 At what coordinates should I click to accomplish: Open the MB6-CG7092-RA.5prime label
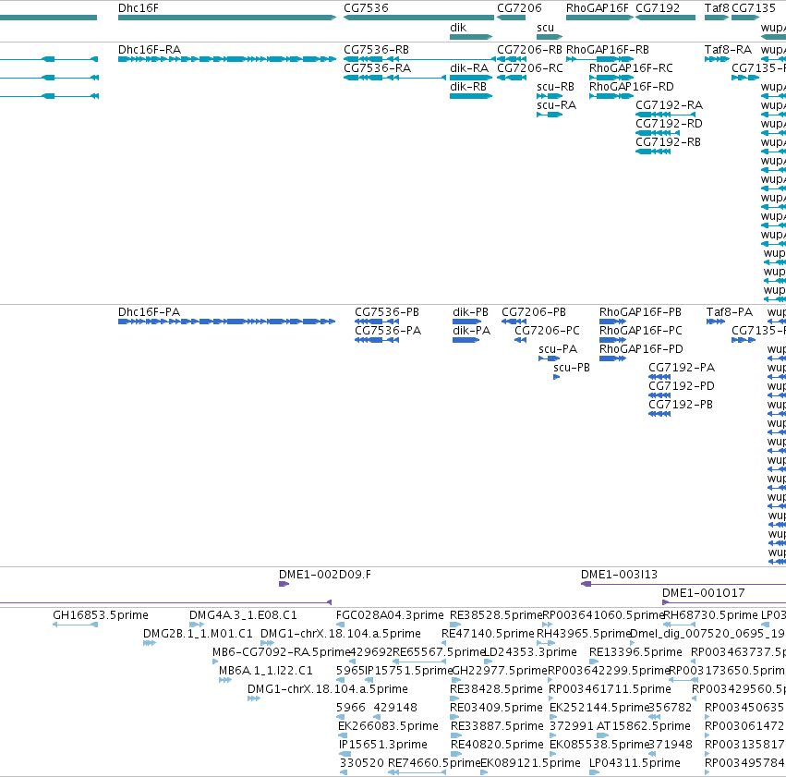point(281,652)
